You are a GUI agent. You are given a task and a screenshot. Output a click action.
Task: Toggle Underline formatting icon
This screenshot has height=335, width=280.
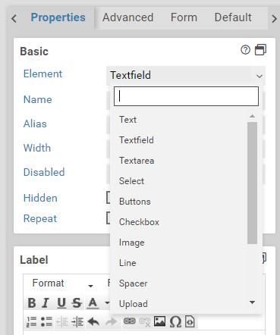(61, 302)
